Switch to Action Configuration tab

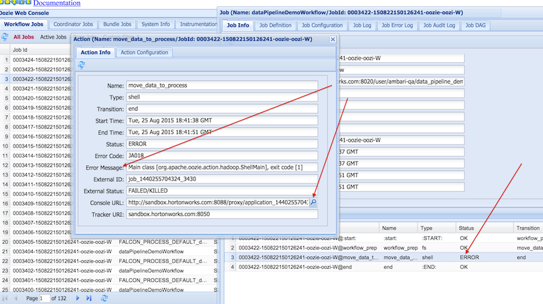coord(144,52)
